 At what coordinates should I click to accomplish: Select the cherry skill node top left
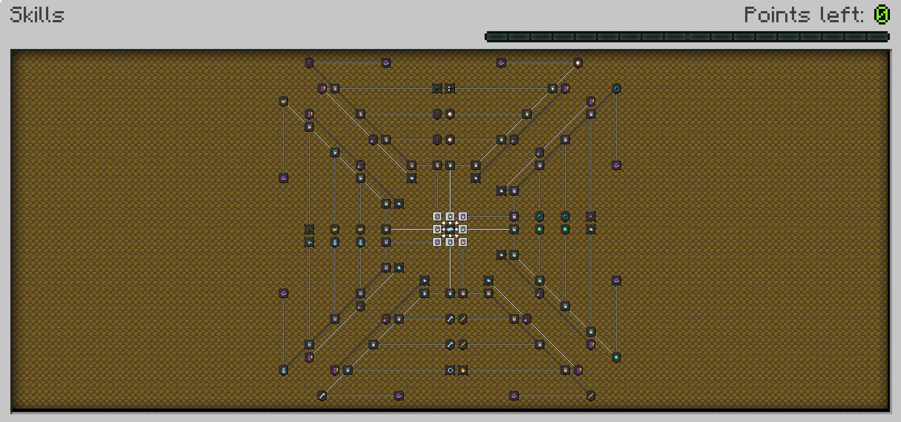[x=309, y=63]
